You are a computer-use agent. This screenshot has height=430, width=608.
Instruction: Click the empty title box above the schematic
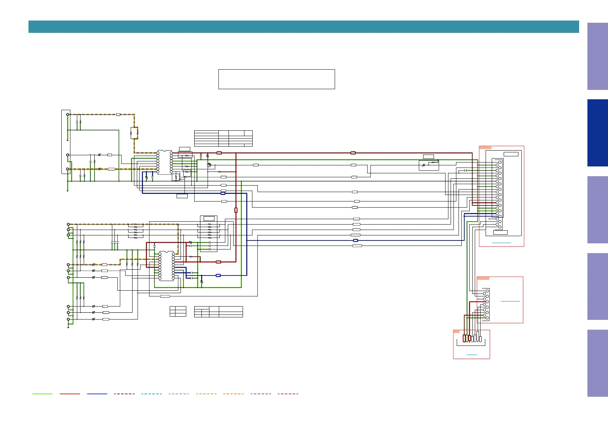point(277,79)
